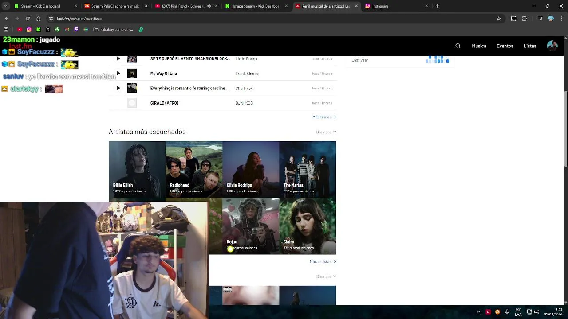Open the X (Twitter) bookmark
Screen dimensions: 568x319
[48, 30]
